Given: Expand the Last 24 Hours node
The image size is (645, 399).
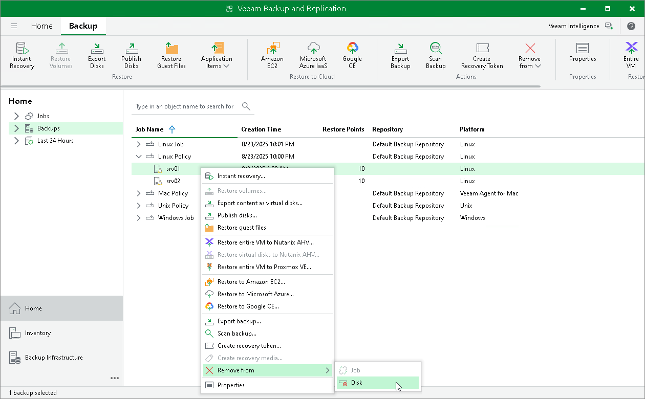Looking at the screenshot, I should [16, 141].
